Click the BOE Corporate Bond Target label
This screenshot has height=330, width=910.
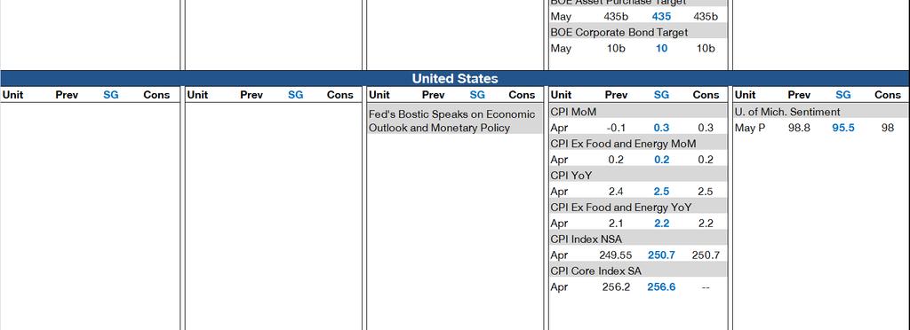[619, 33]
